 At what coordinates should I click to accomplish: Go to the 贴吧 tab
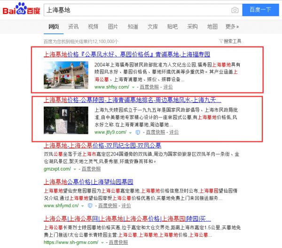[x=172, y=27]
